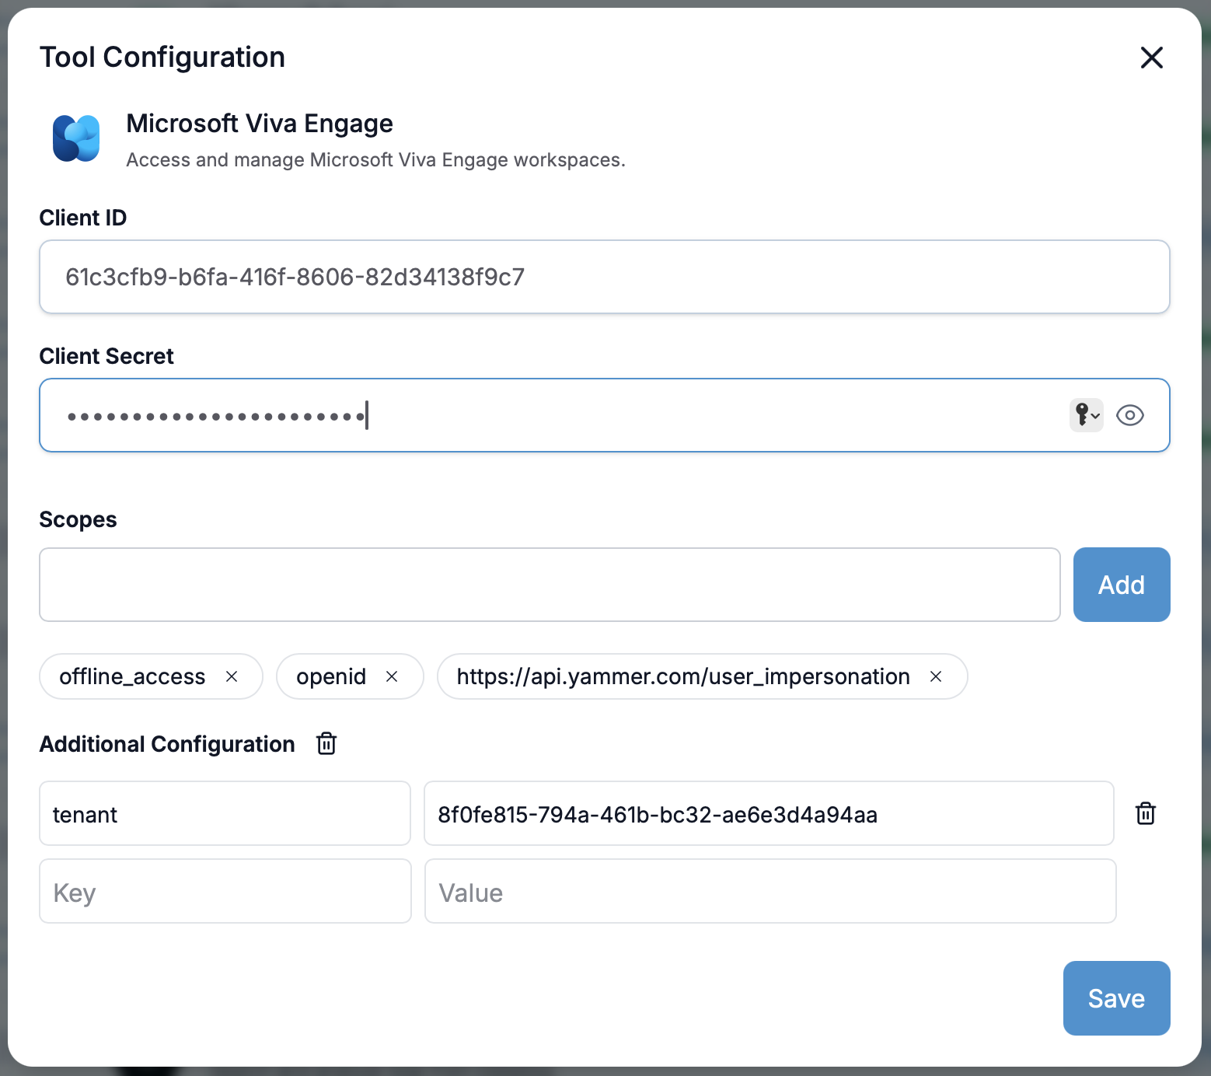Focus the Client ID field

click(x=604, y=277)
